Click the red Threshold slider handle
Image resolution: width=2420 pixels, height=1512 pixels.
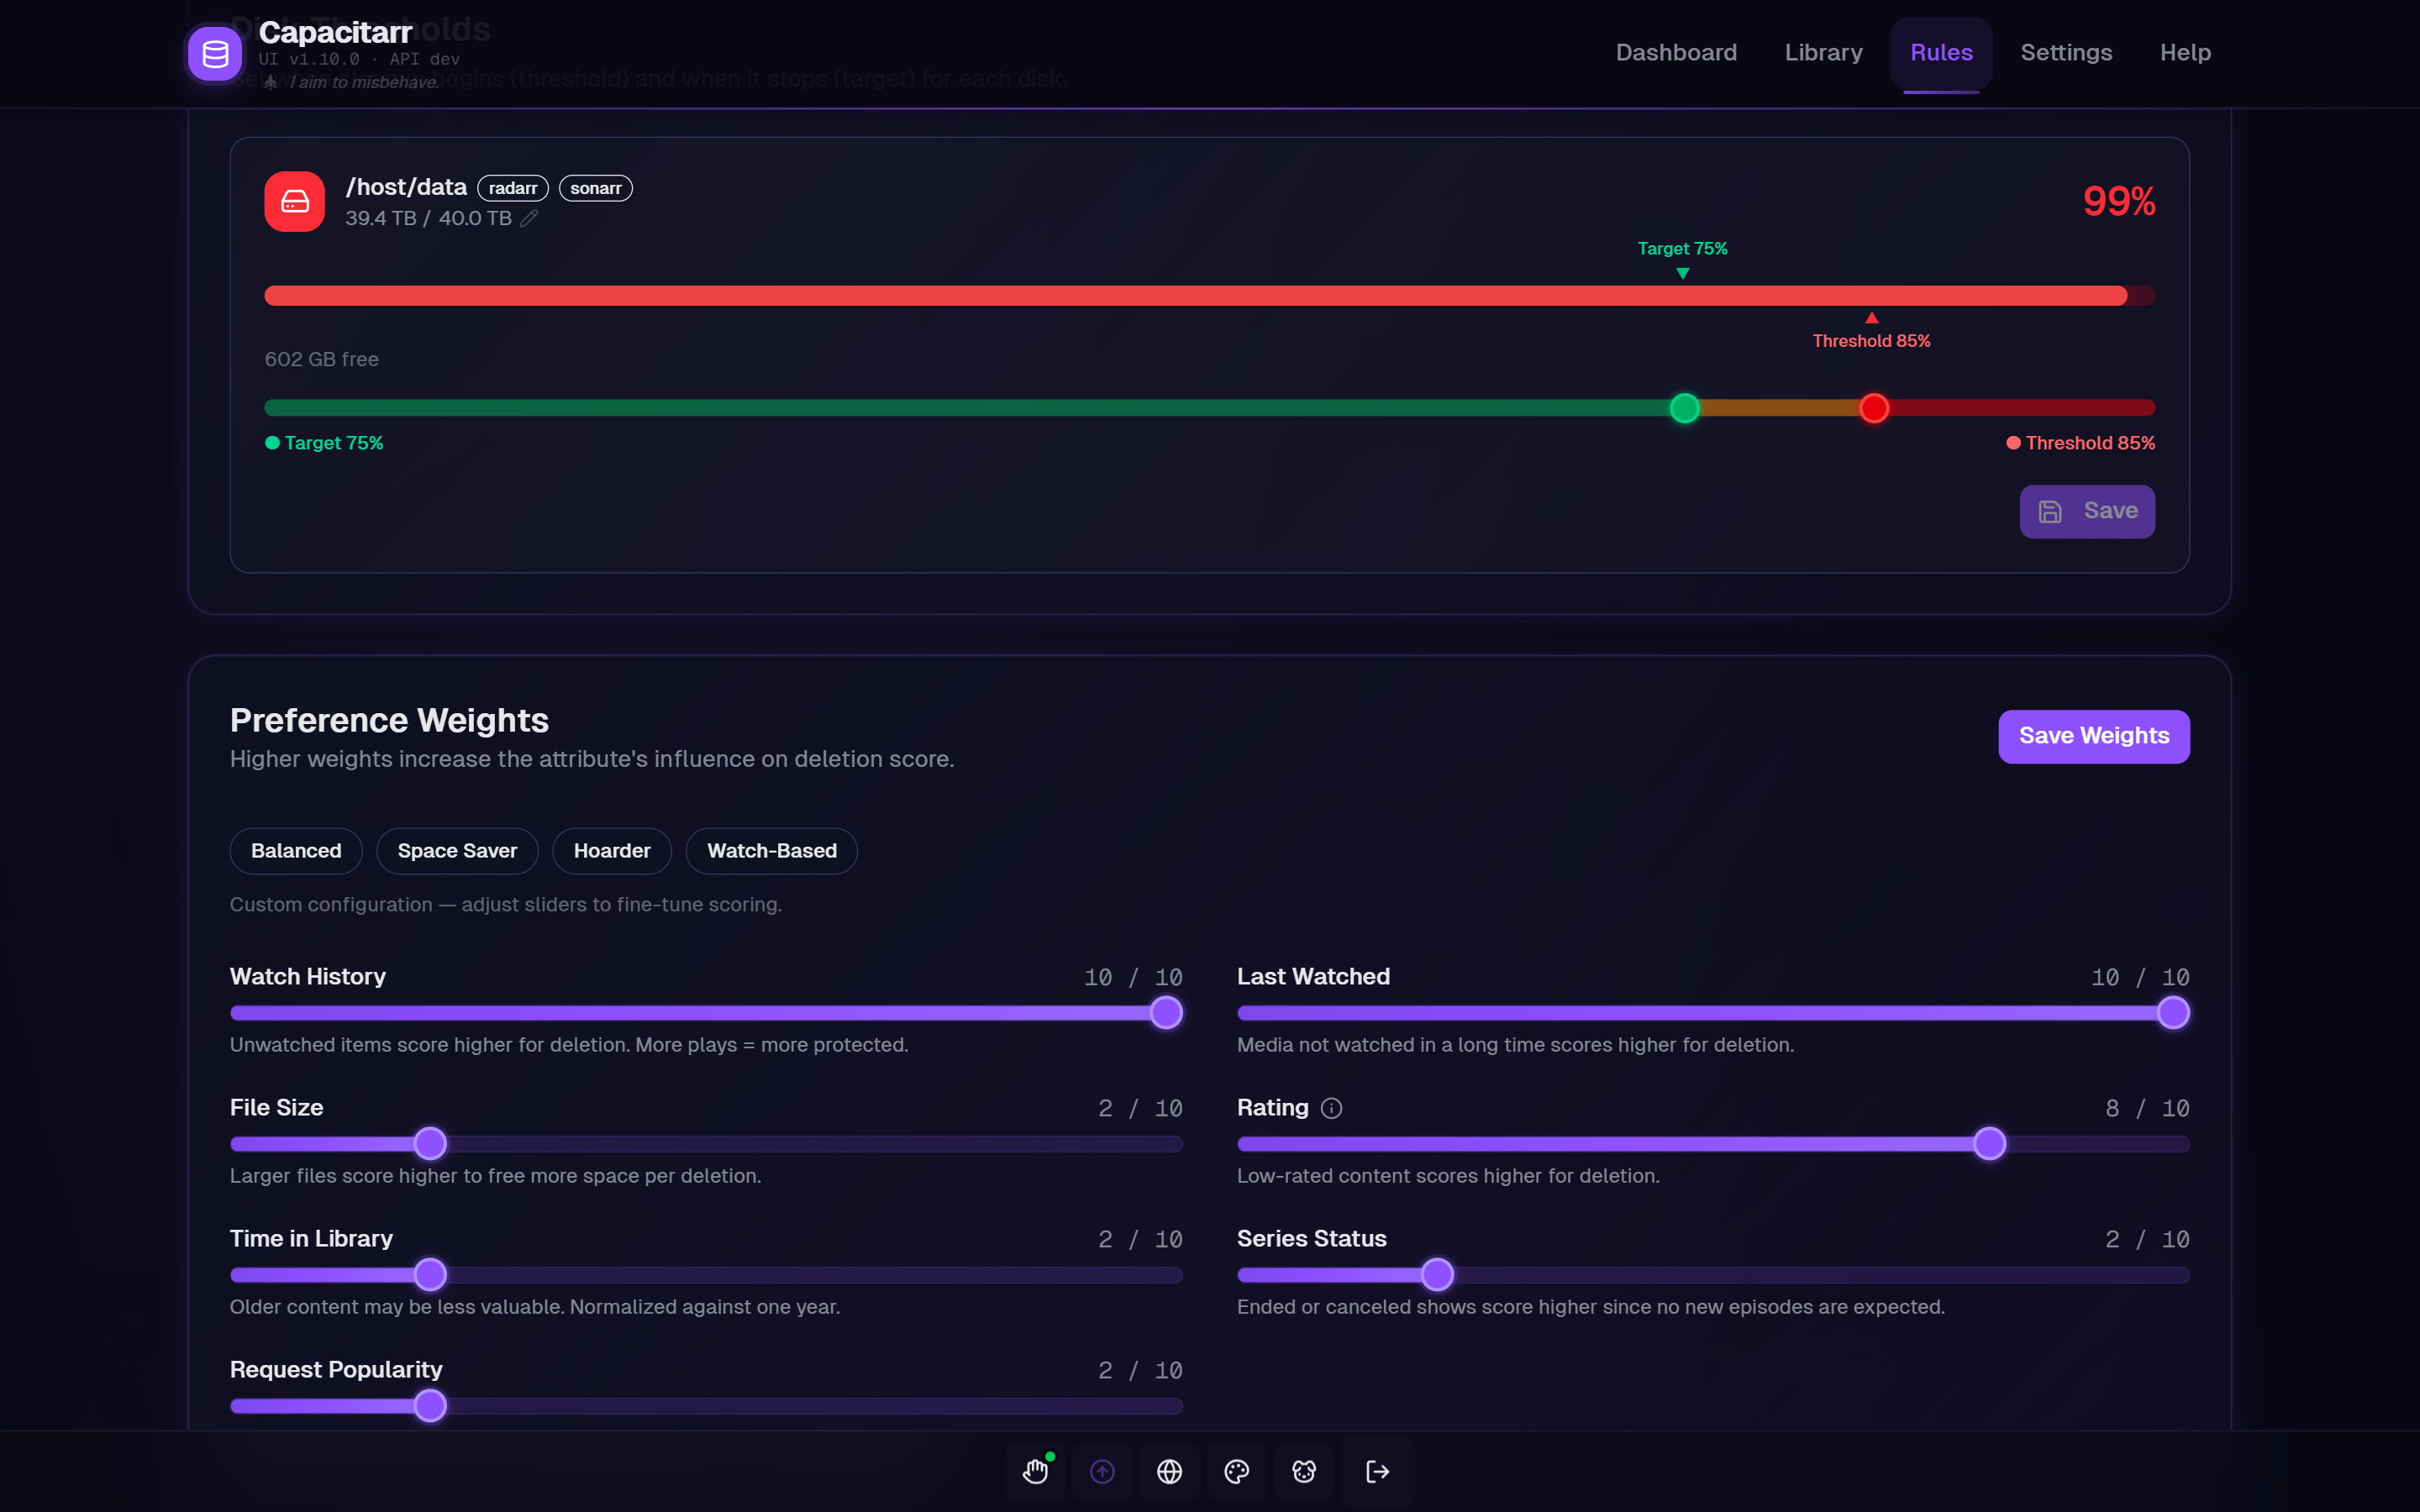click(x=1874, y=408)
